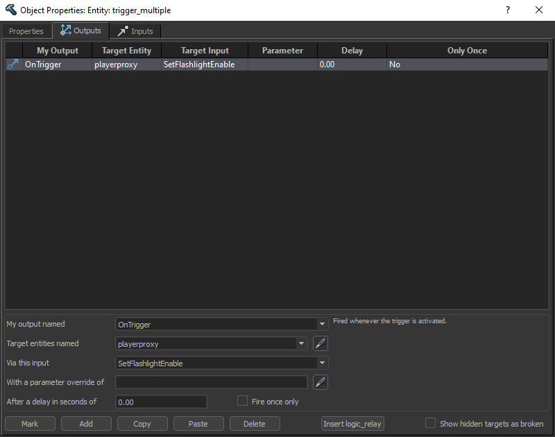The height and width of the screenshot is (437, 555).
Task: Toggle Show hidden targets as broken
Action: (430, 423)
